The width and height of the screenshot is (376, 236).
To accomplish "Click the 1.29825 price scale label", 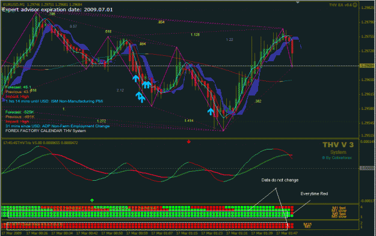I will [368, 8].
